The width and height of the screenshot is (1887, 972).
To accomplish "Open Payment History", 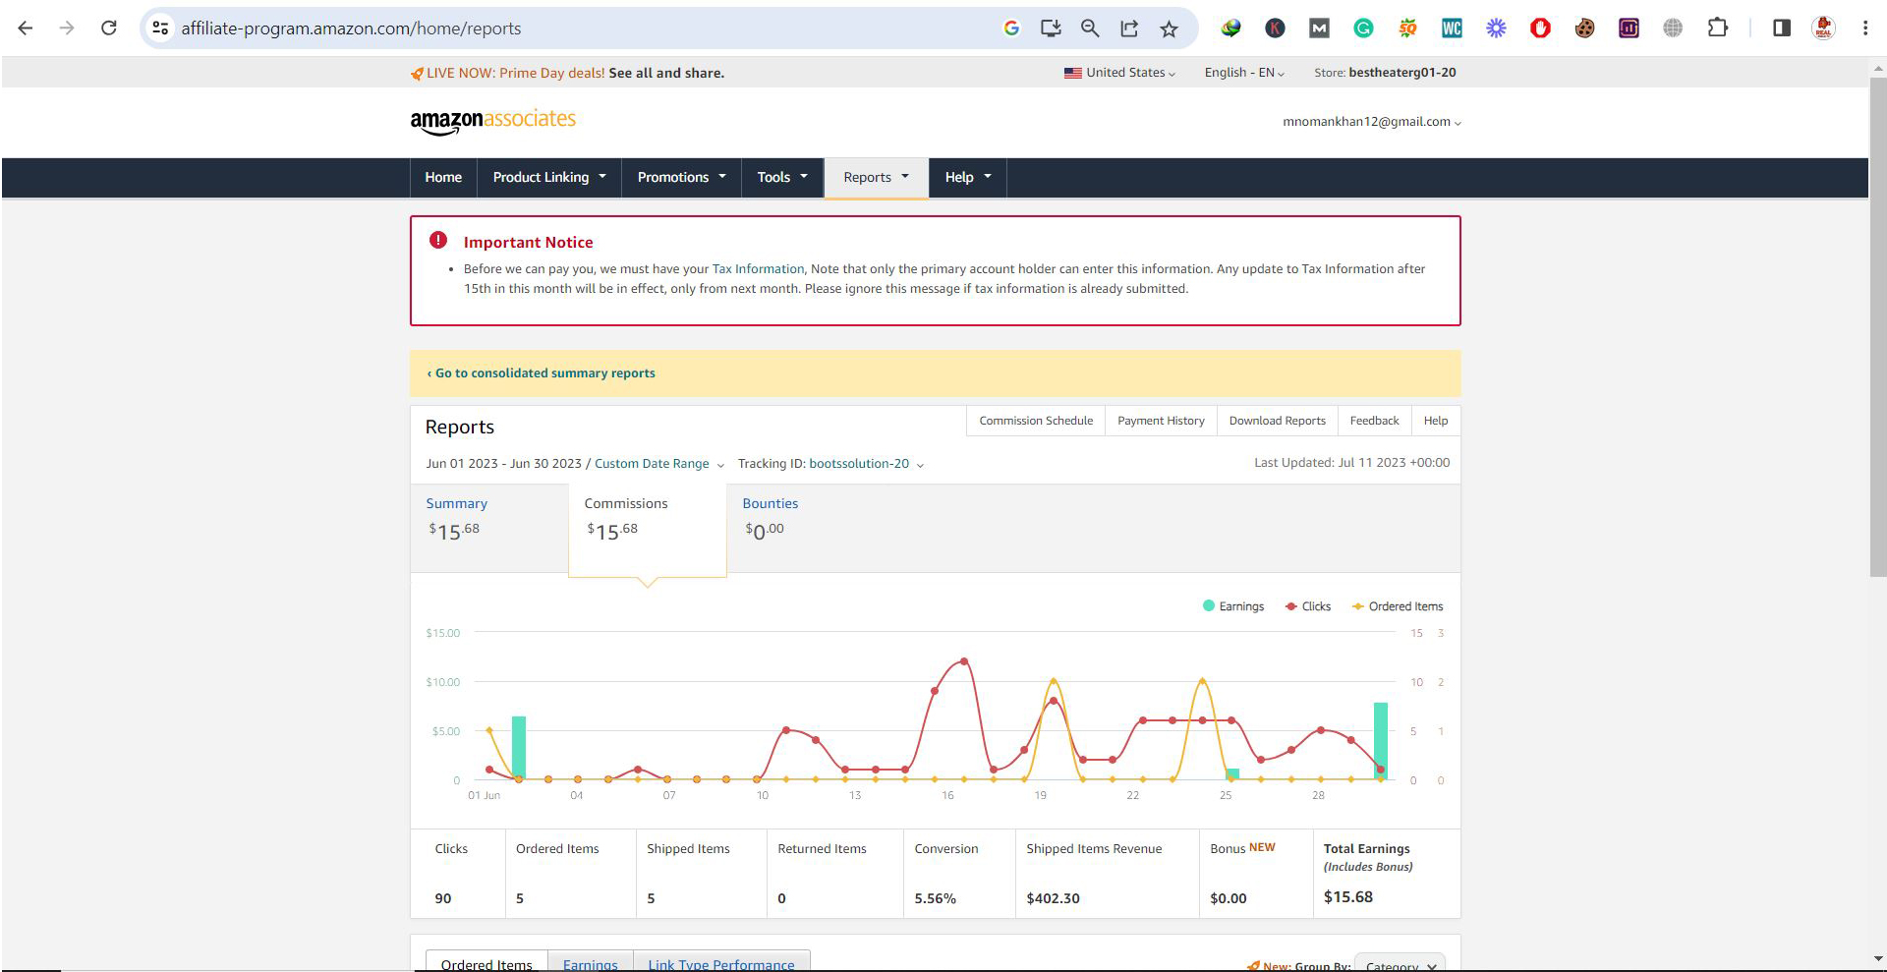I will 1161,421.
